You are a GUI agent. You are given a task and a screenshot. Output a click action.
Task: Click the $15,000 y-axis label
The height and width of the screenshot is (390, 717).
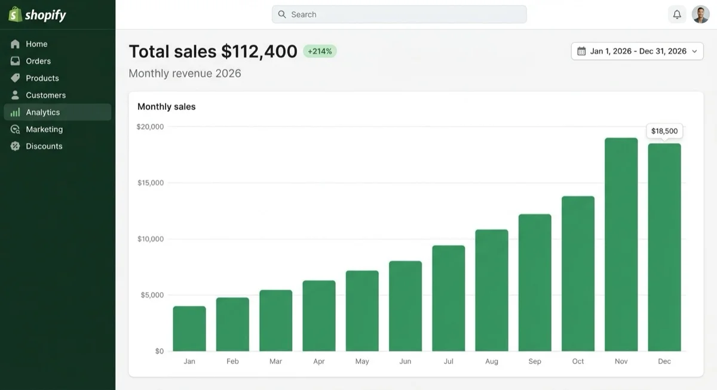point(150,182)
